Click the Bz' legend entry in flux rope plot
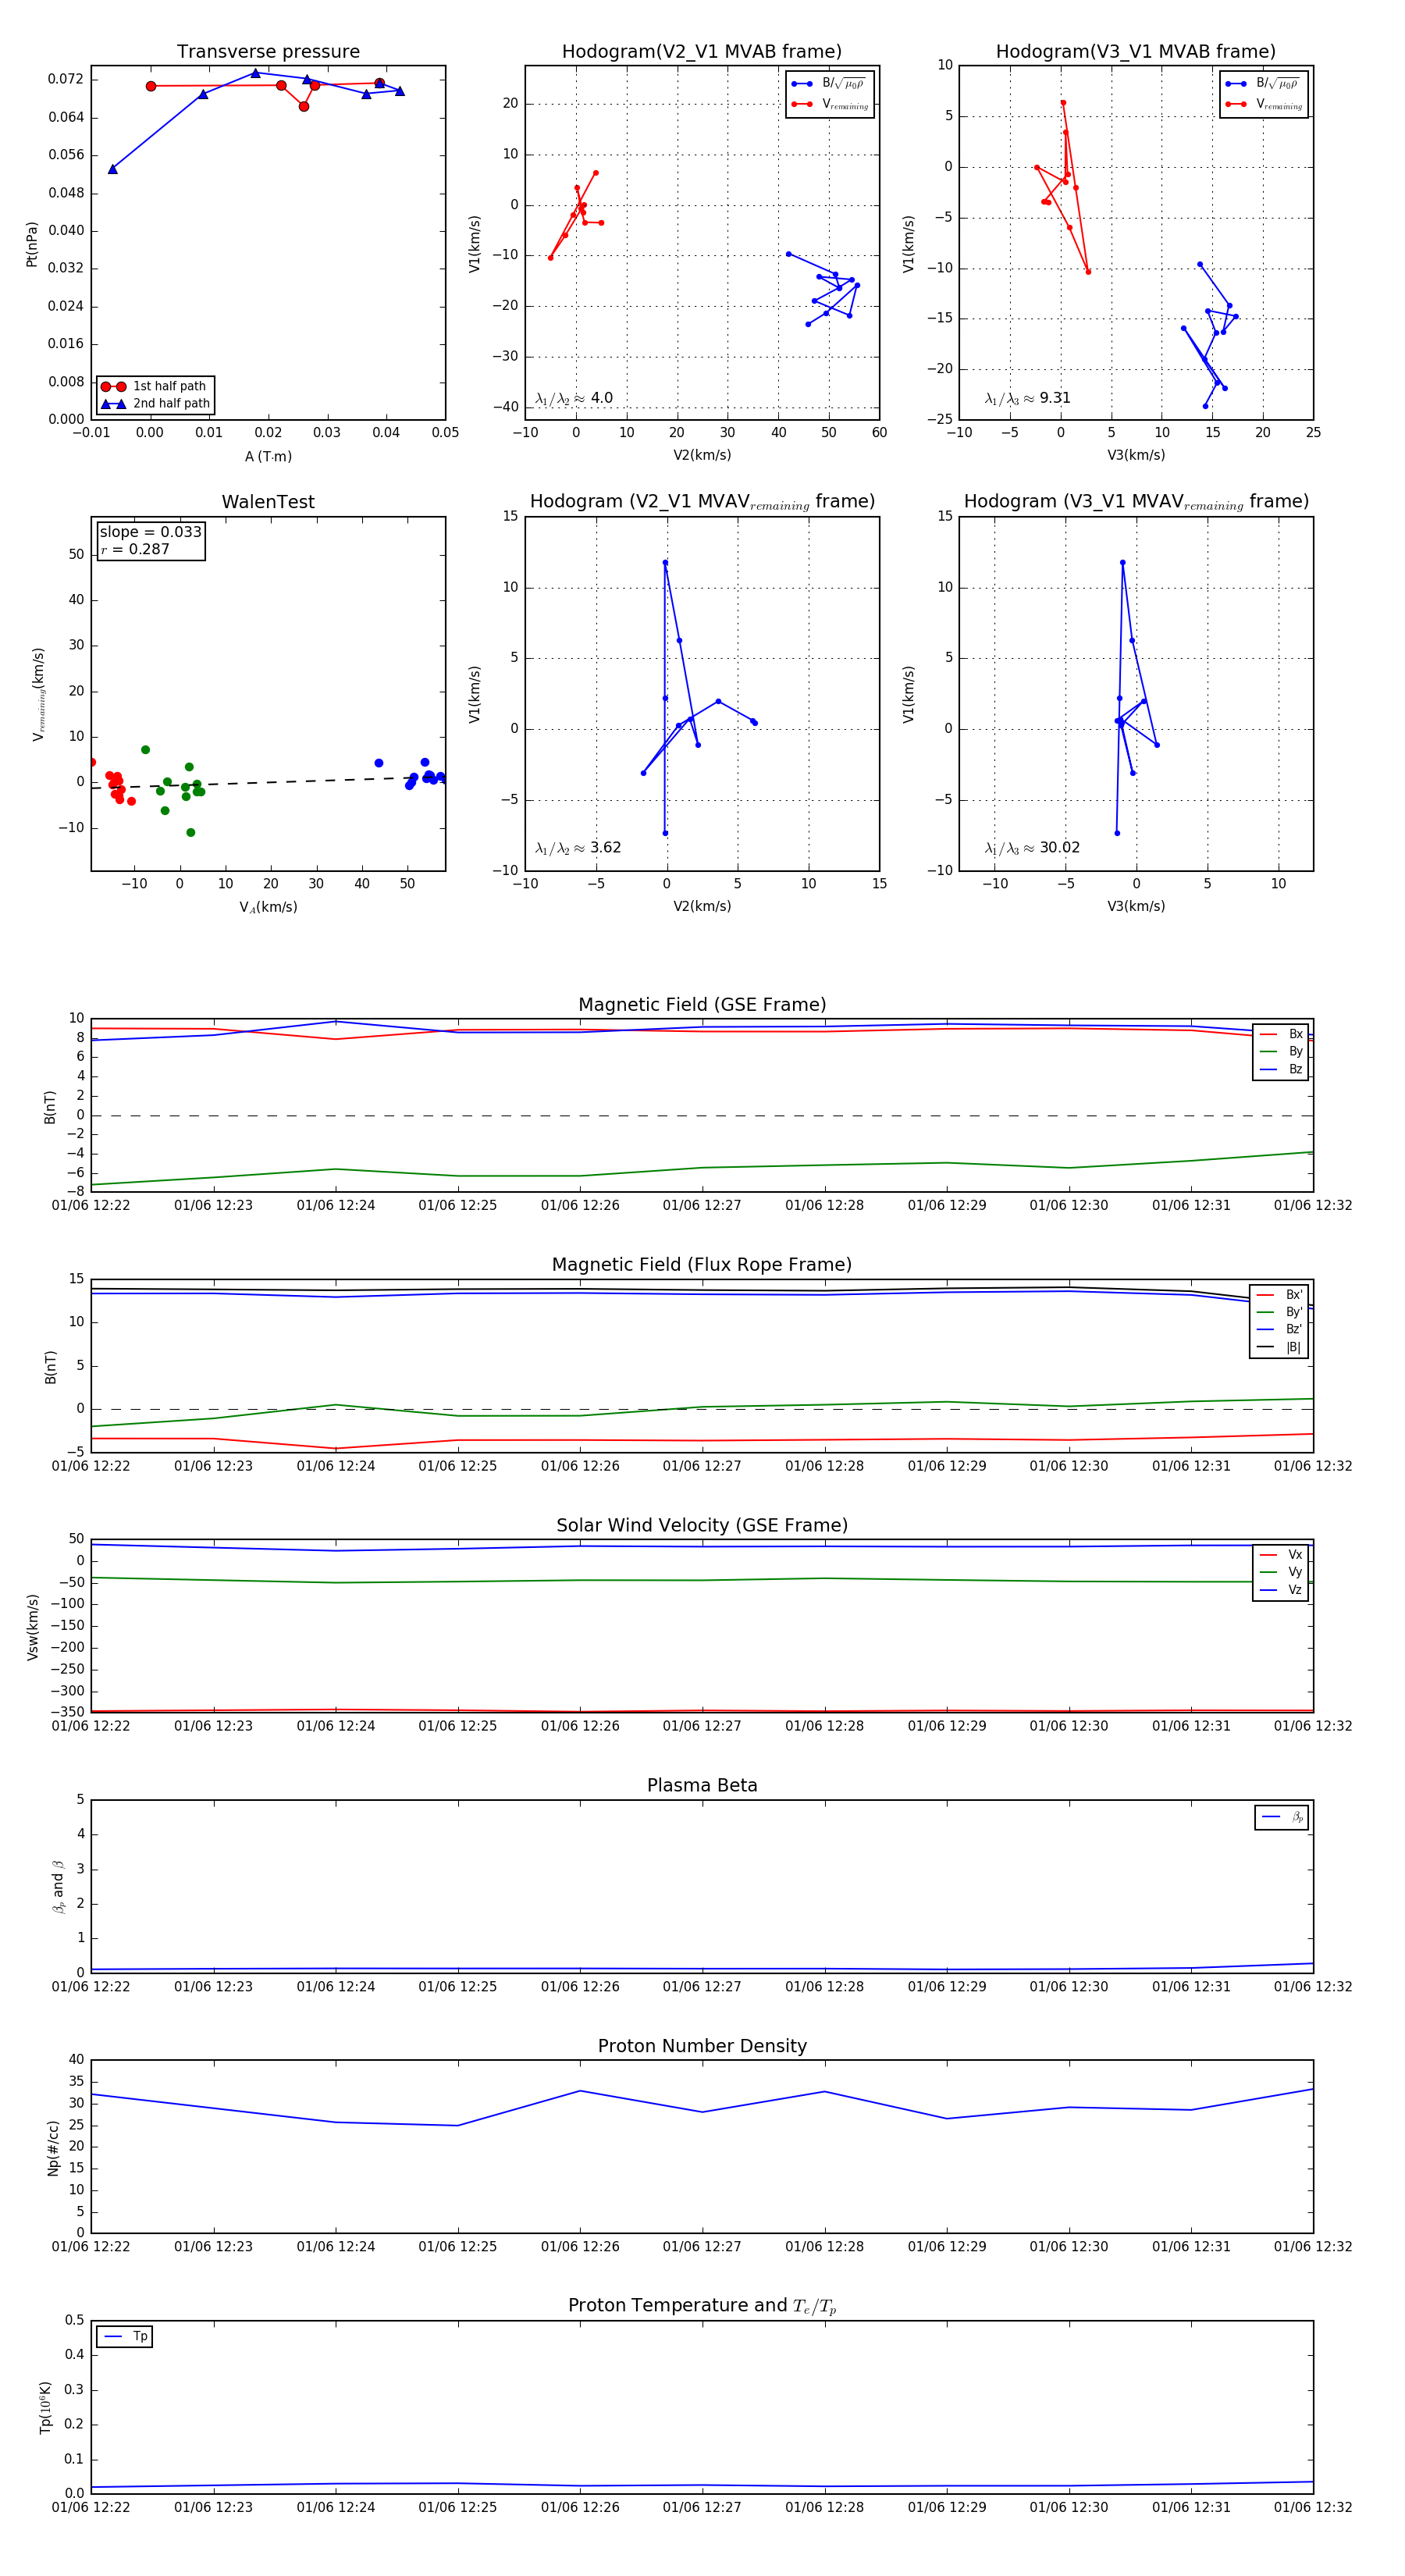The width and height of the screenshot is (1405, 2576). [x=1279, y=1329]
